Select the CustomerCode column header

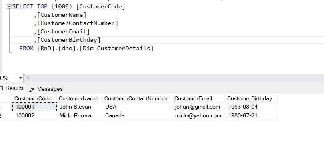tap(34, 98)
